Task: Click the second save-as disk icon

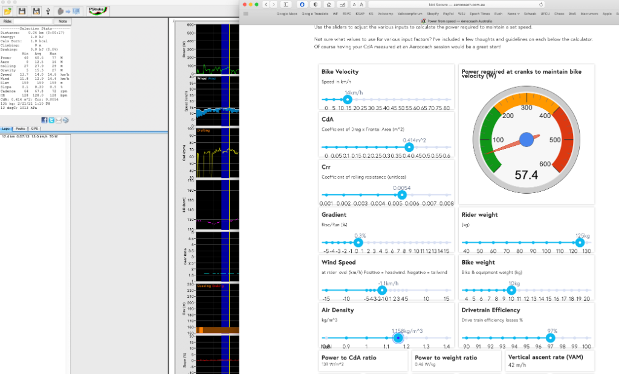Action: (x=36, y=11)
